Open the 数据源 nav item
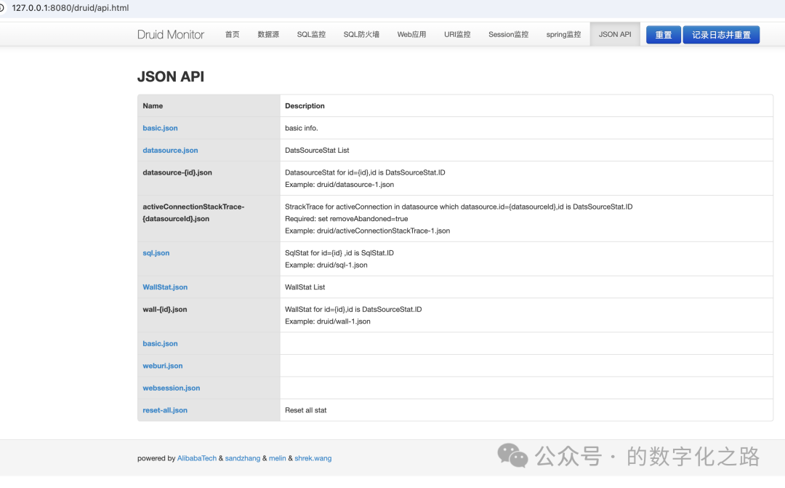Screen dimensions: 785x488 tap(268, 35)
